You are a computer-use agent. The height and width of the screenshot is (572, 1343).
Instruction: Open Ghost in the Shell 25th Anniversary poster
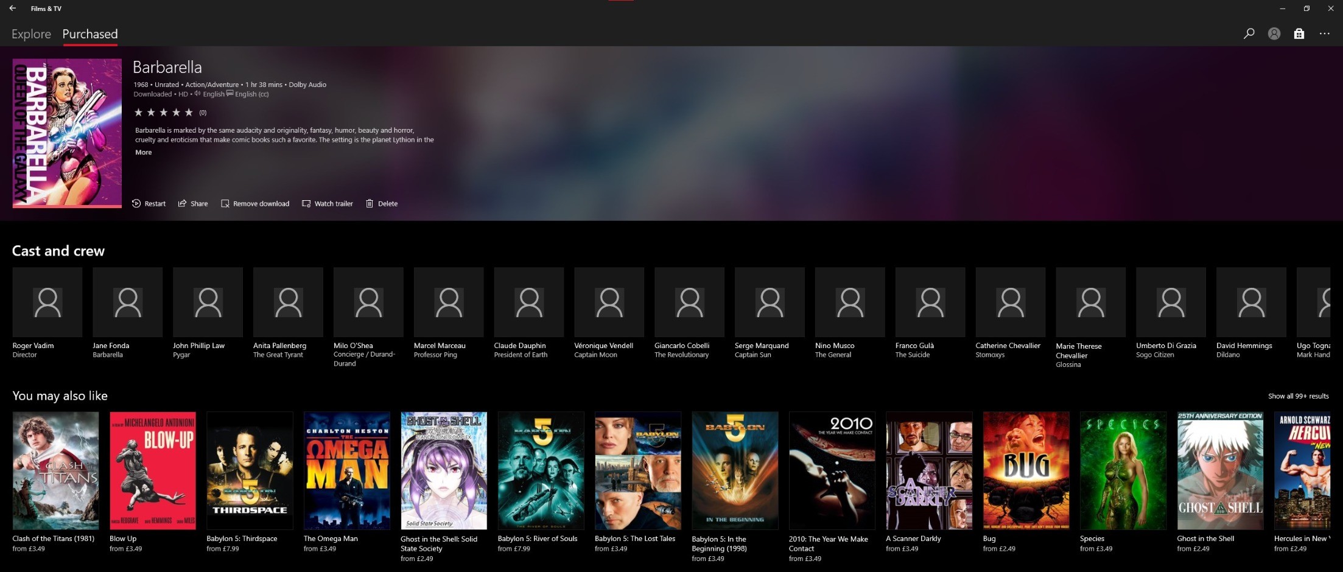click(x=1221, y=470)
